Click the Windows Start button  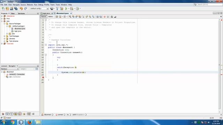point(4,122)
